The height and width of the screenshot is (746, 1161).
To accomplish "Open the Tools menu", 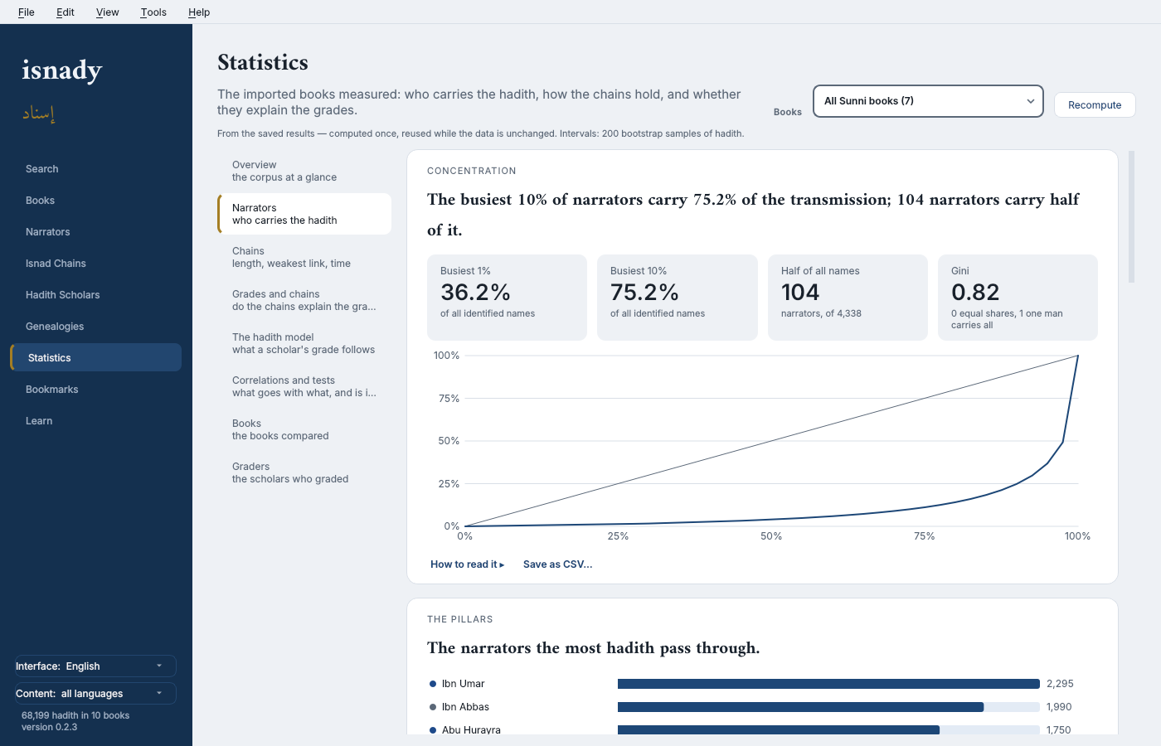I will coord(153,12).
